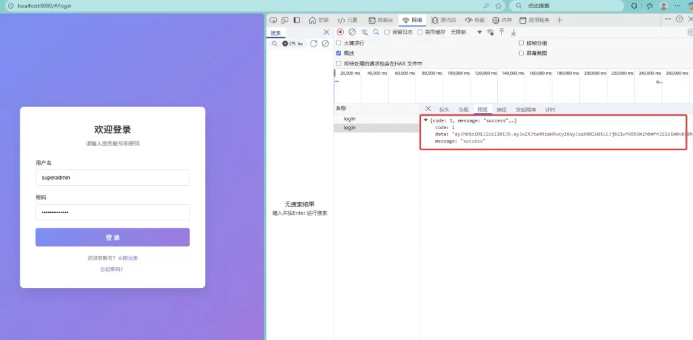Click the record network log button

[340, 32]
